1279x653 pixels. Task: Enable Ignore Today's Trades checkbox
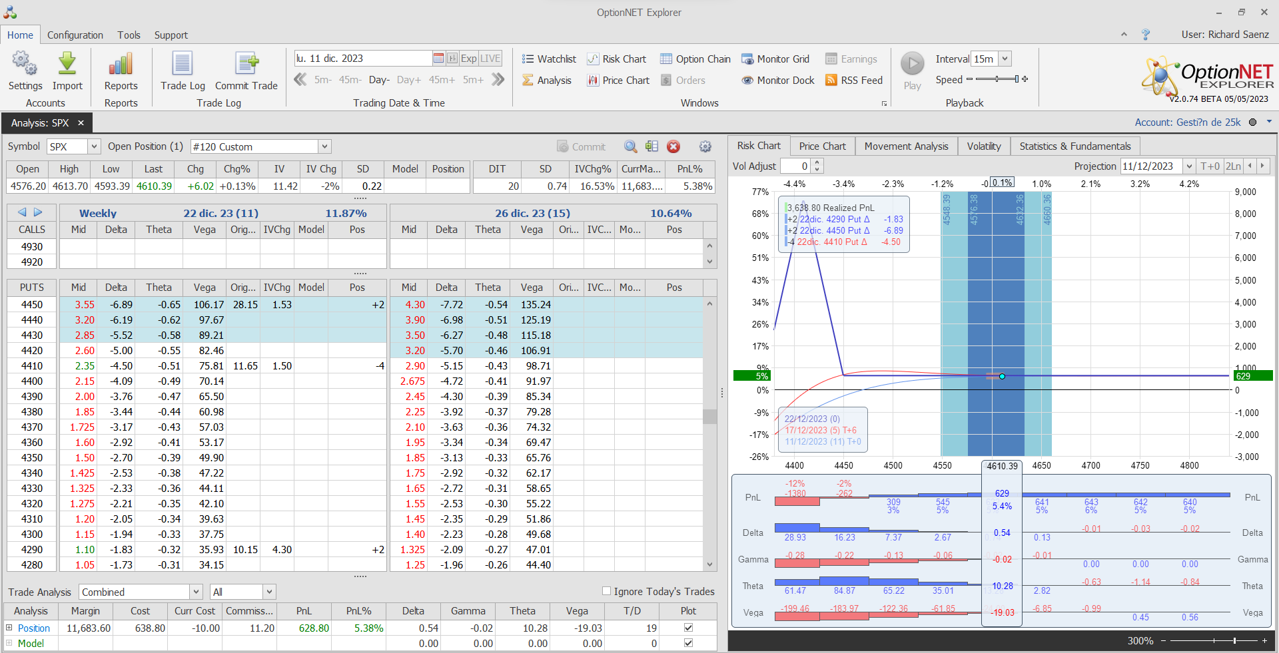(x=606, y=591)
